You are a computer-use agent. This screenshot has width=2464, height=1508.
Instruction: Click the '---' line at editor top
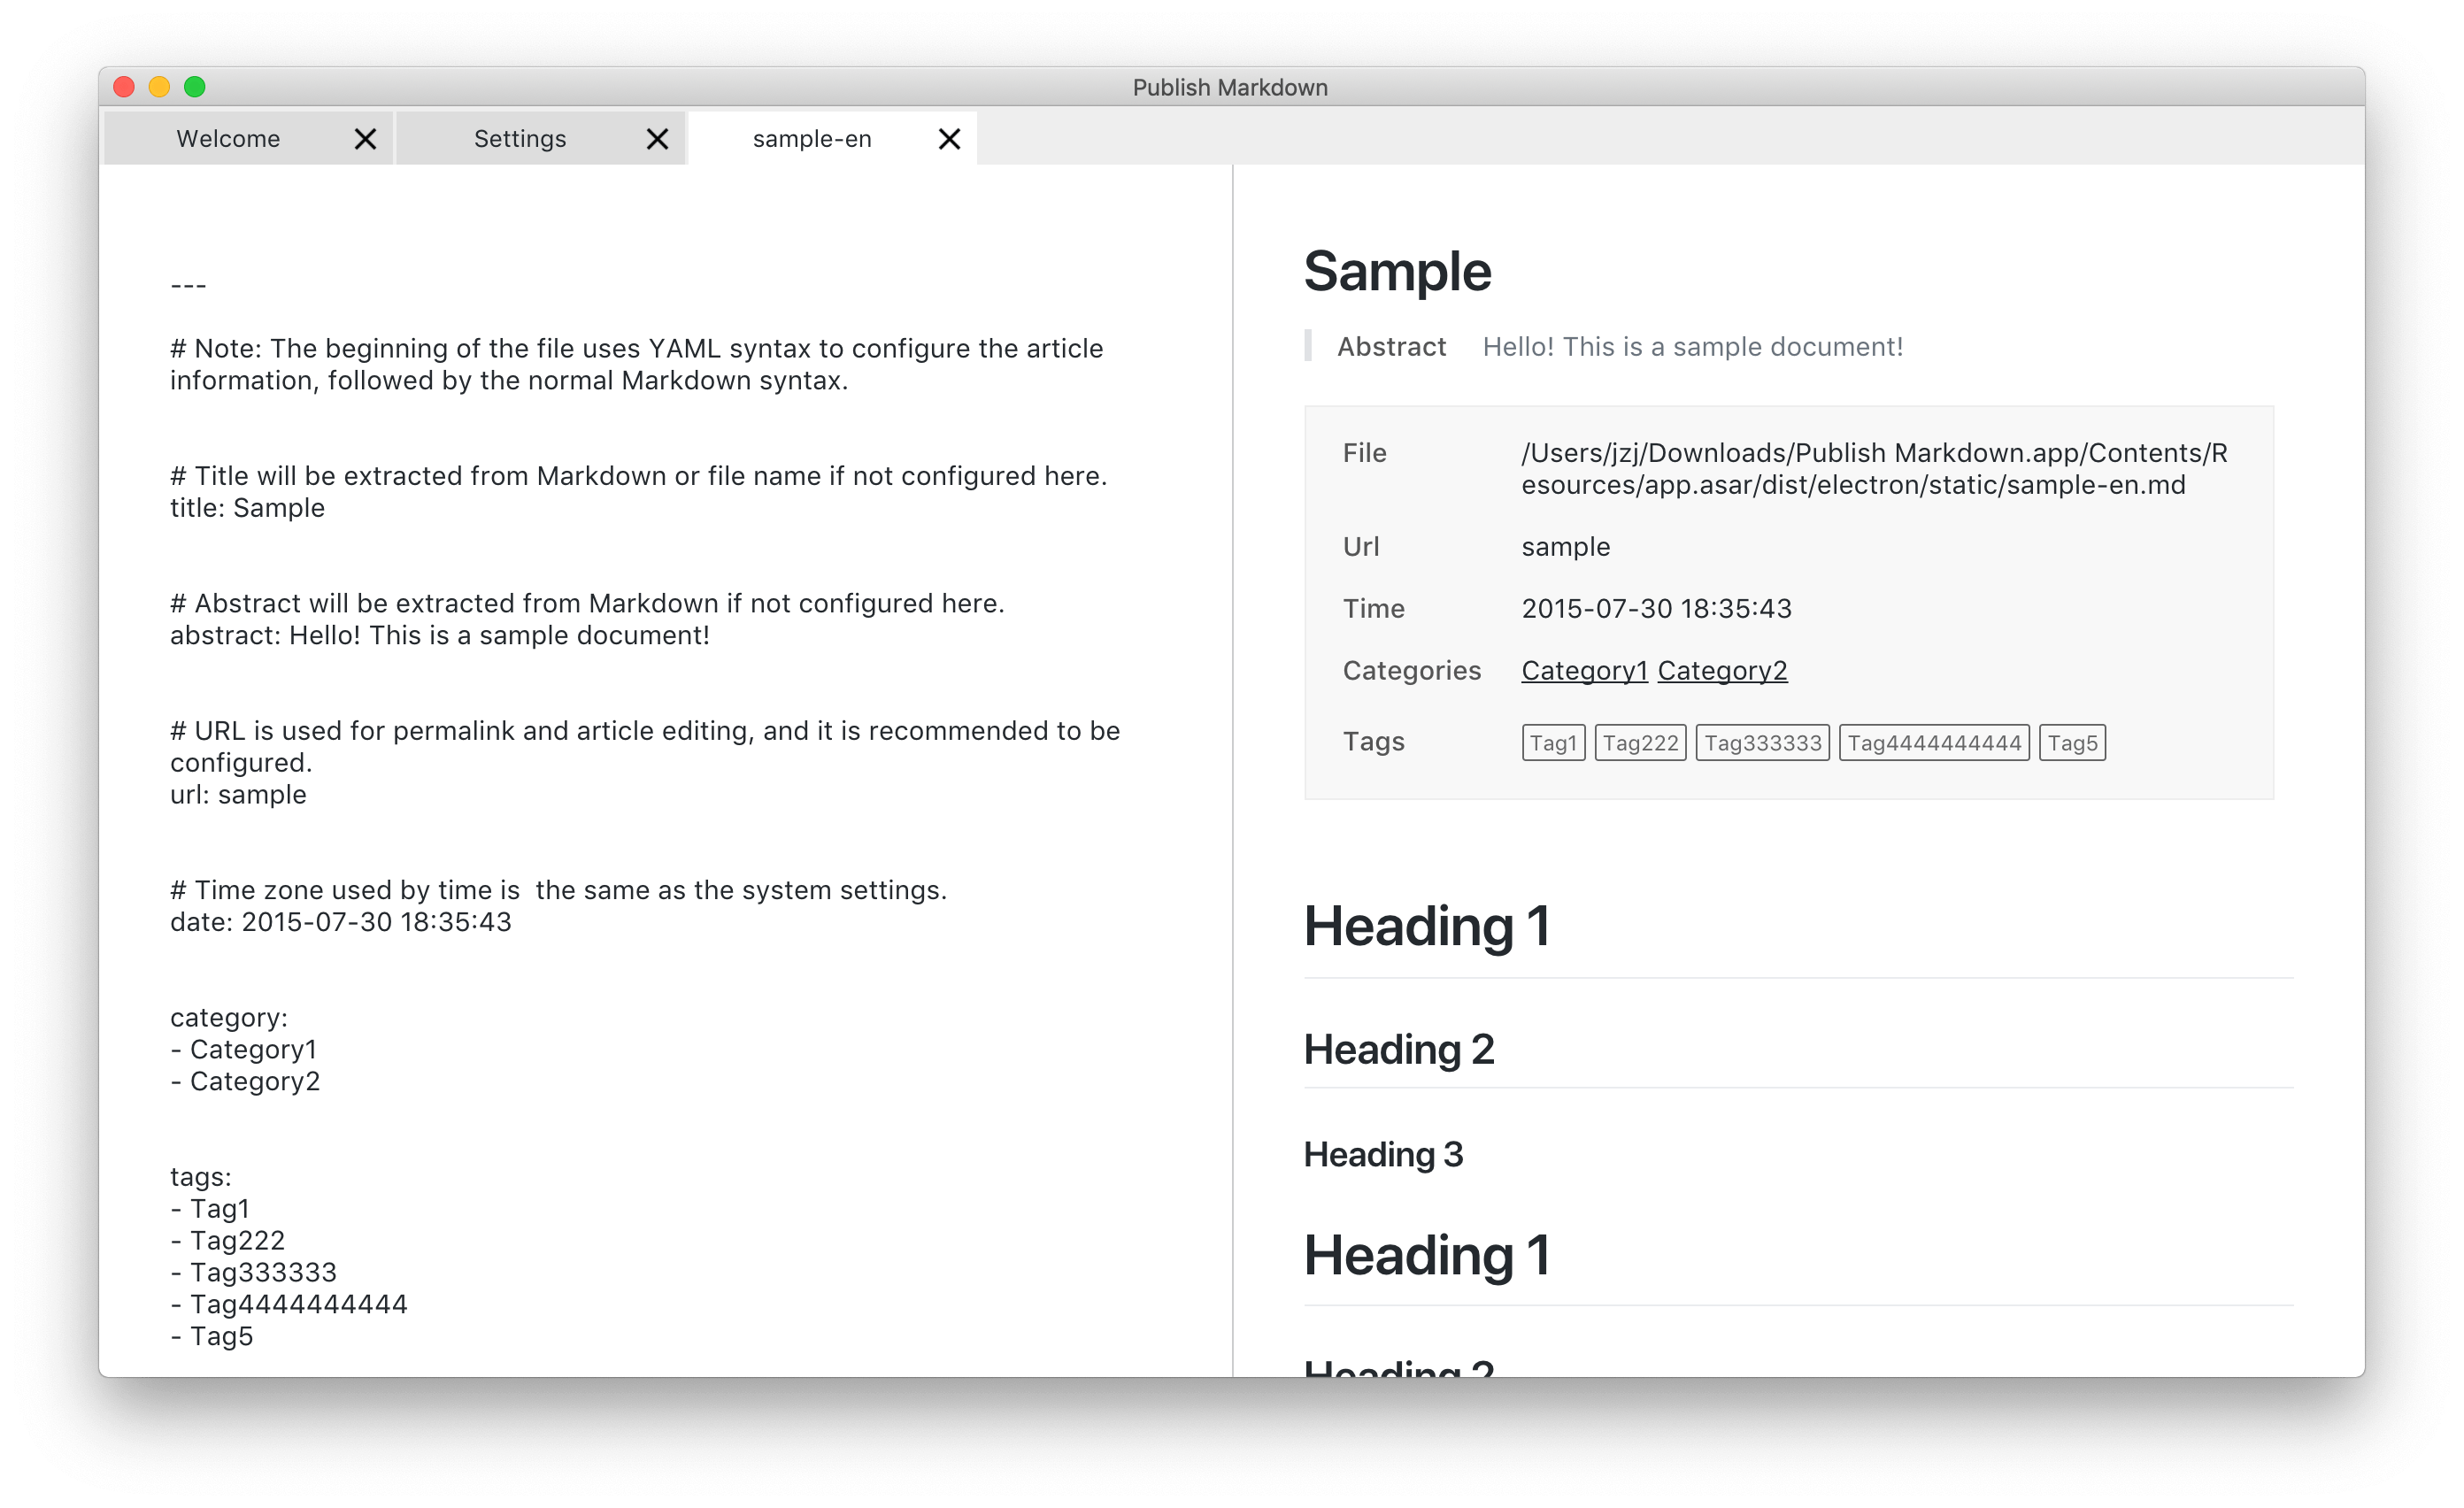tap(188, 286)
